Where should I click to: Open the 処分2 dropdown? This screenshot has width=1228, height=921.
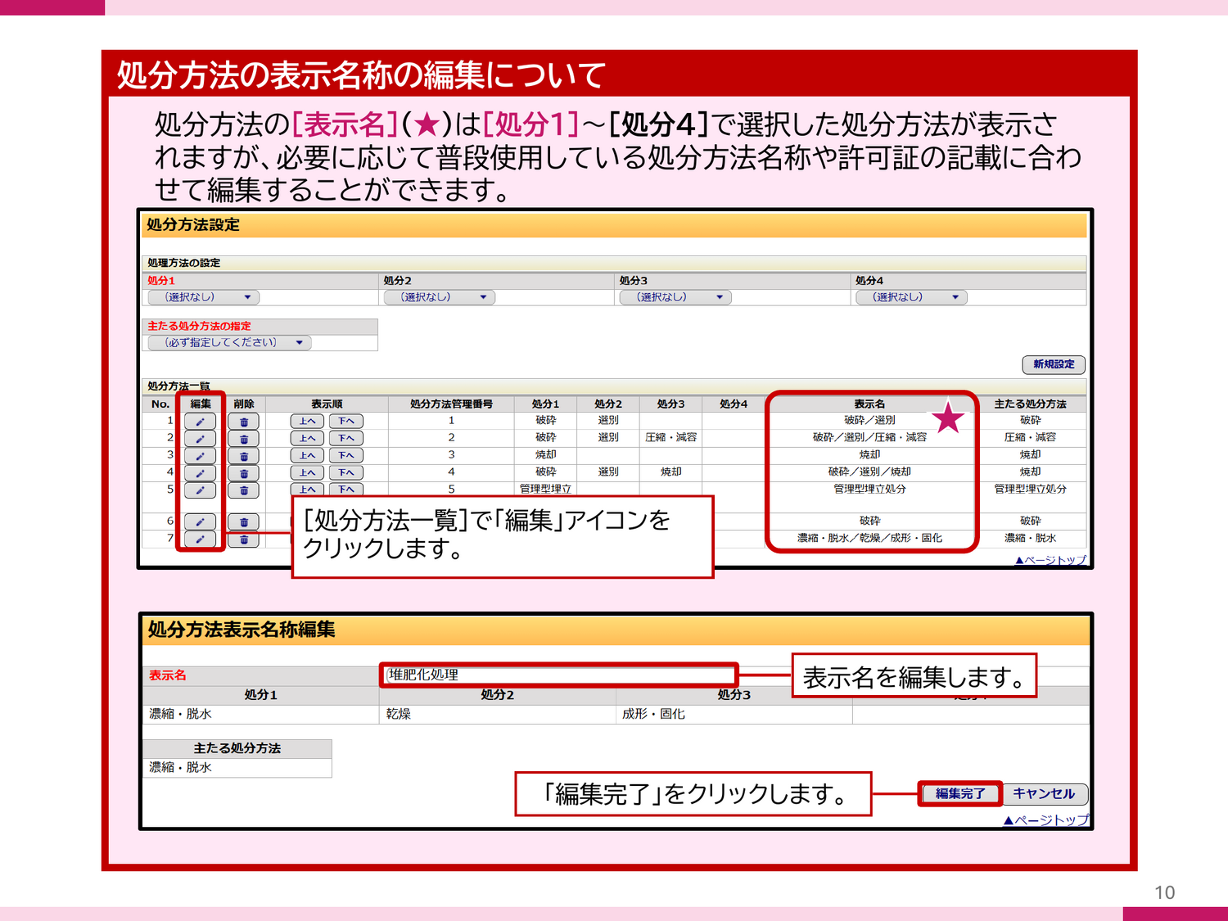click(x=440, y=297)
